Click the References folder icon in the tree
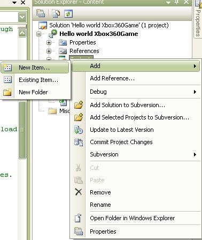 tap(63, 51)
